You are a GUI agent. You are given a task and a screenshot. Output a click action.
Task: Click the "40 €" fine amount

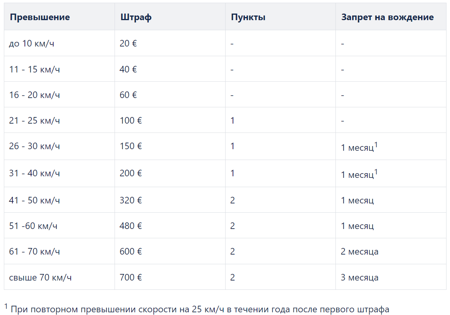click(128, 69)
